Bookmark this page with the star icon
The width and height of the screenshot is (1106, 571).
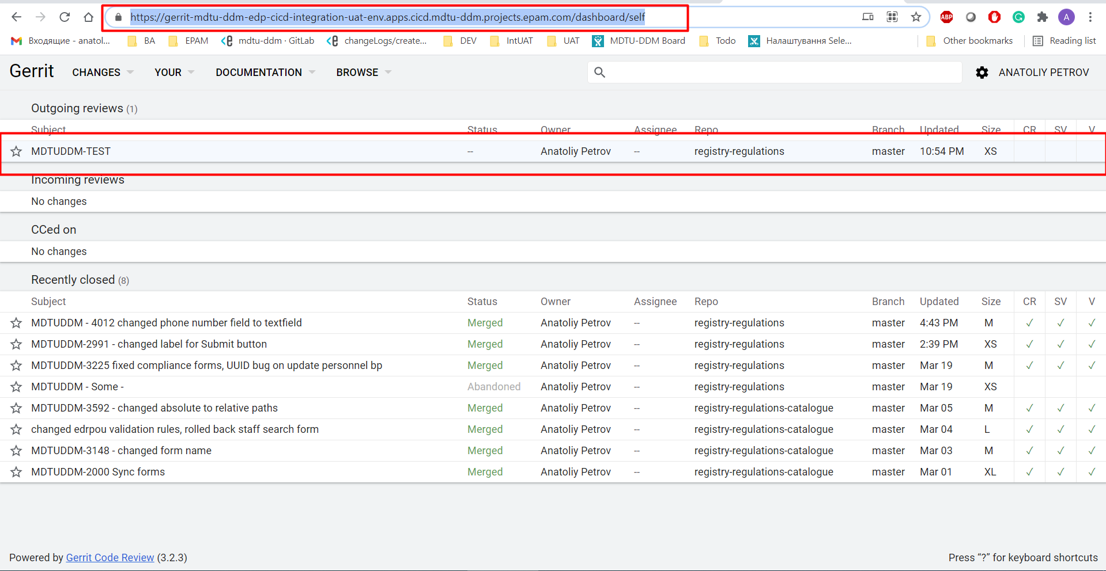tap(916, 17)
